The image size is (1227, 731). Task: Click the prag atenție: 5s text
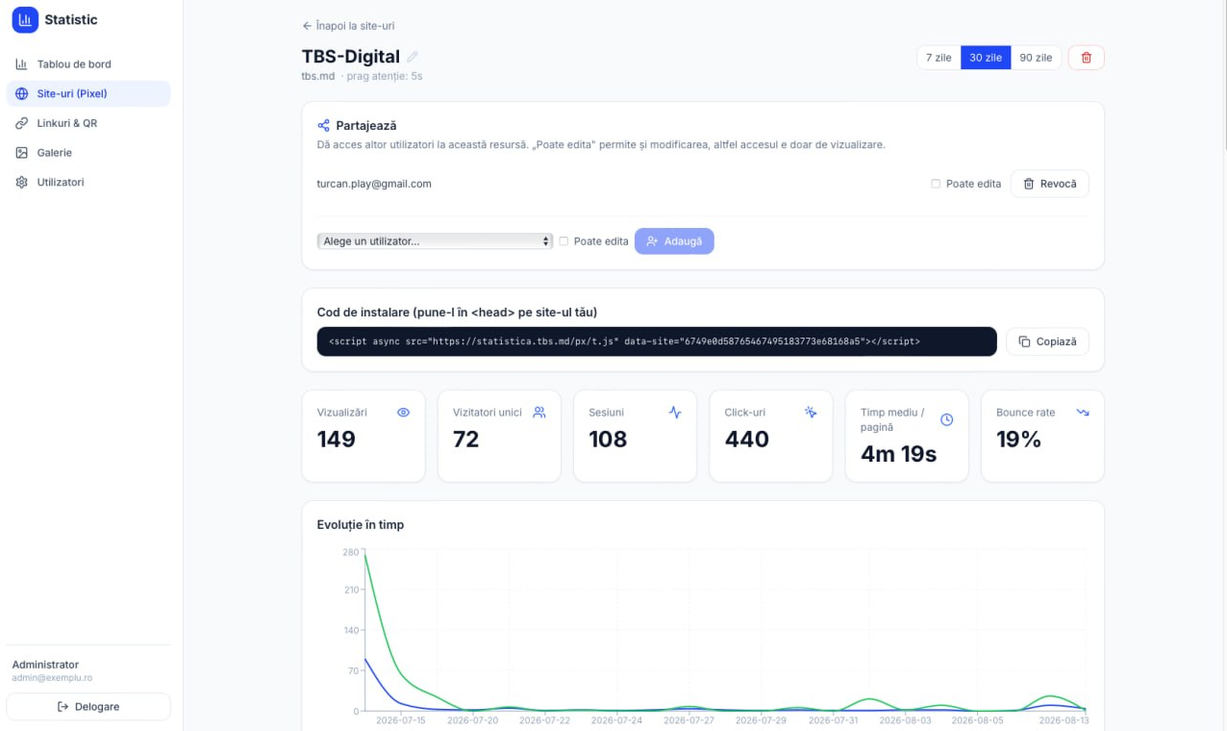point(385,76)
